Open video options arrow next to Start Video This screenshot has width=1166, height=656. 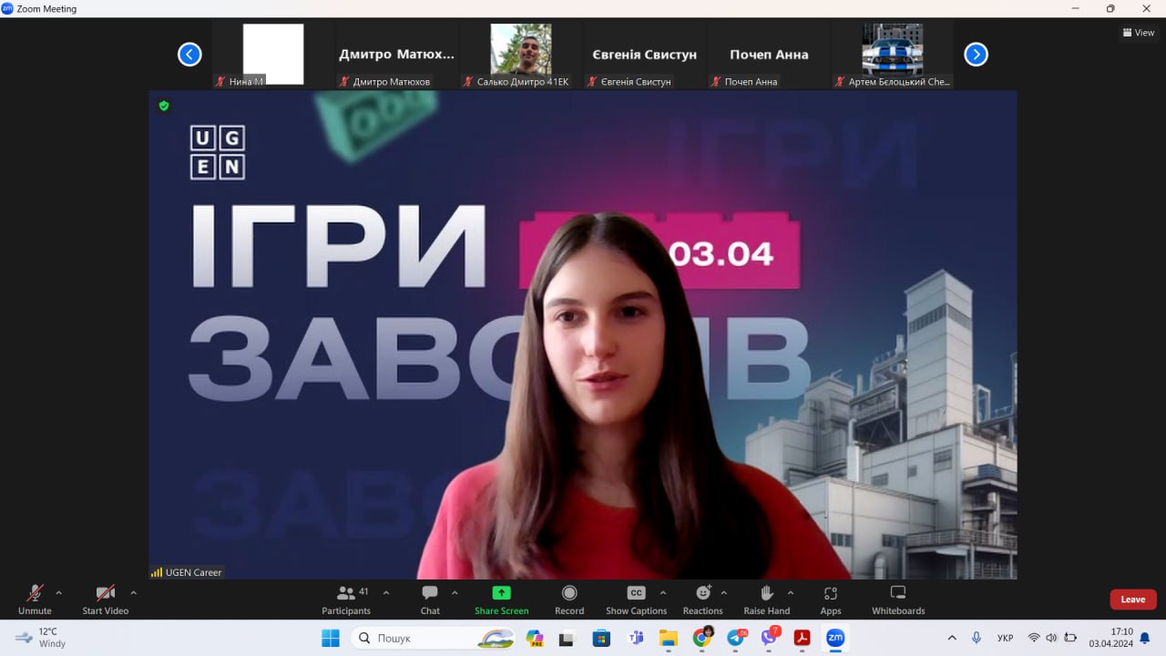tap(133, 593)
